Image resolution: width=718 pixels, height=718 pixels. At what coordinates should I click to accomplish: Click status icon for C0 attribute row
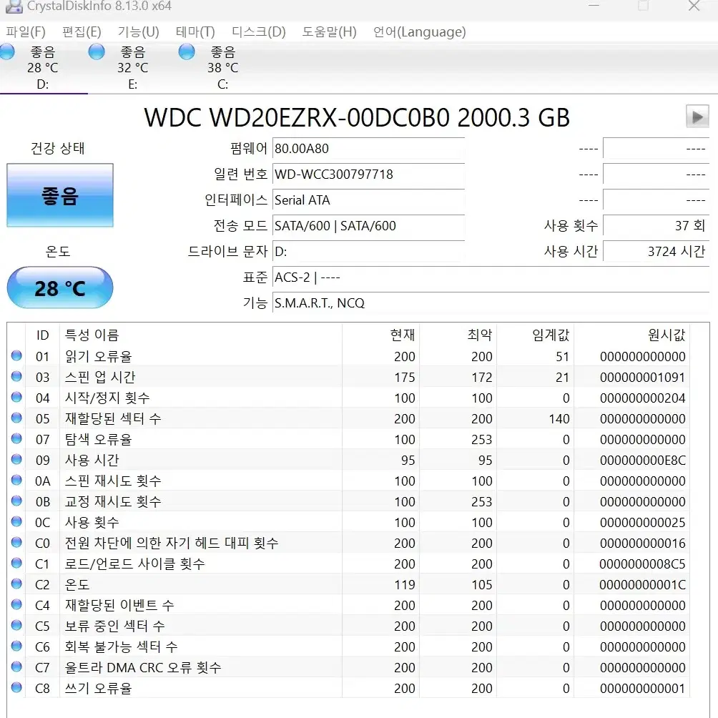pyautogui.click(x=16, y=542)
